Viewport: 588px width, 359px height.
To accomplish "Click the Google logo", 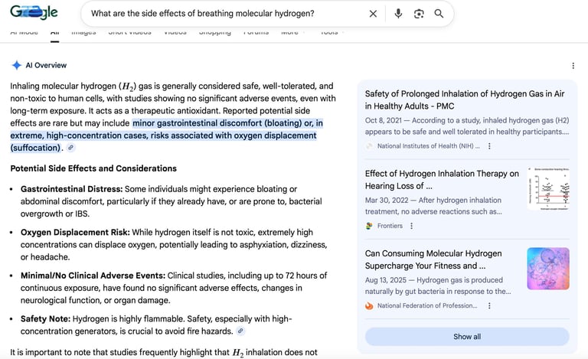I will coord(34,13).
